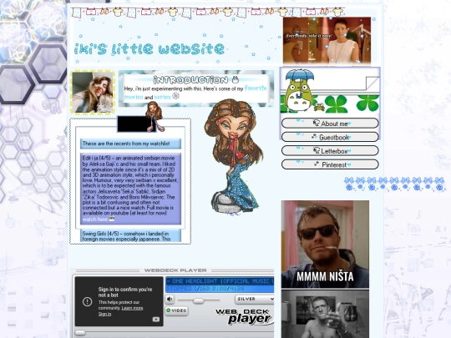Click 'Sign in' in the video embed

(x=104, y=314)
